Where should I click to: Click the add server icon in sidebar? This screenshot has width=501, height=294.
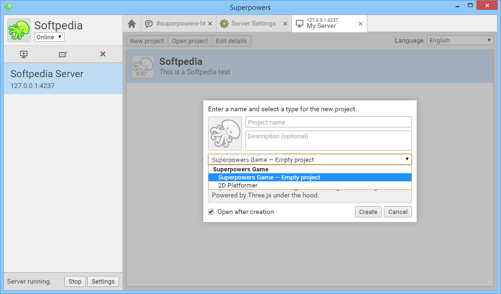24,54
